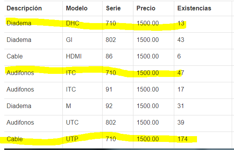Click existencias value 17
The height and width of the screenshot is (150, 234).
181,89
